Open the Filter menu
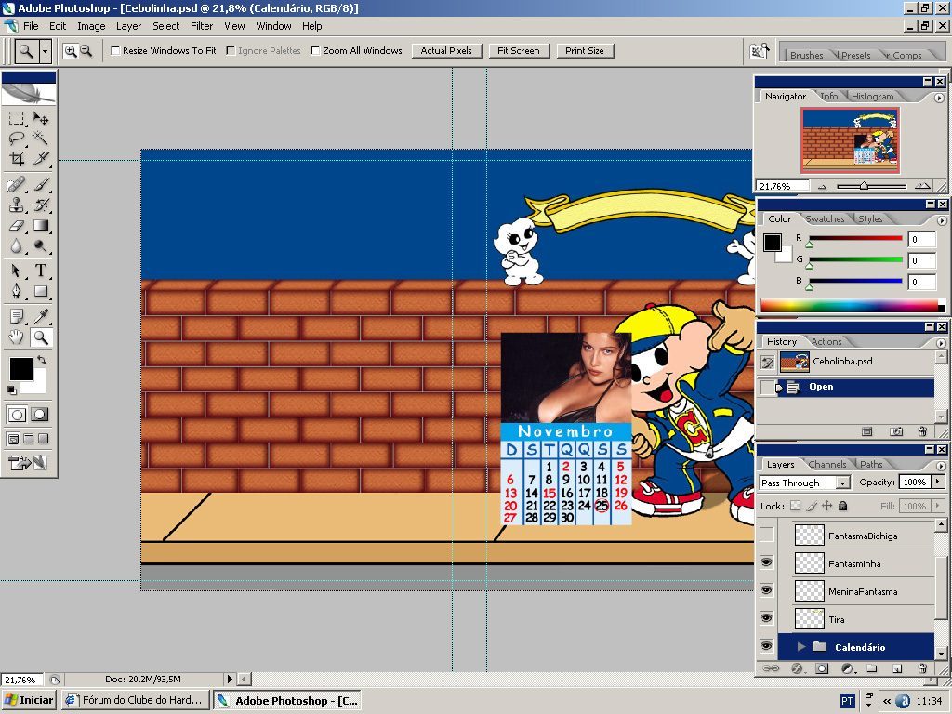This screenshot has width=952, height=714. [x=202, y=26]
